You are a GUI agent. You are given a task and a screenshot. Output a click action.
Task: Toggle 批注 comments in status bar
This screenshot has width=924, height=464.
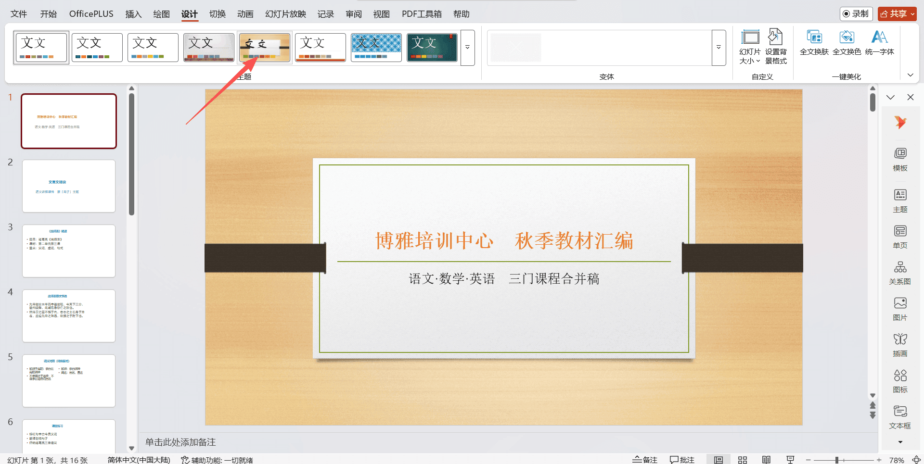click(x=682, y=460)
